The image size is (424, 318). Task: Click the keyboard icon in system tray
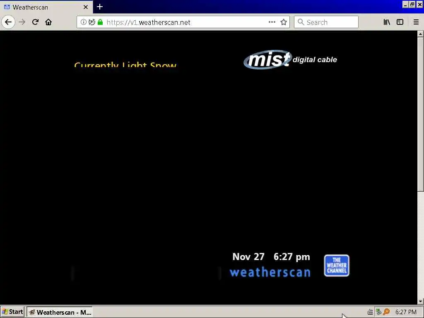370,312
